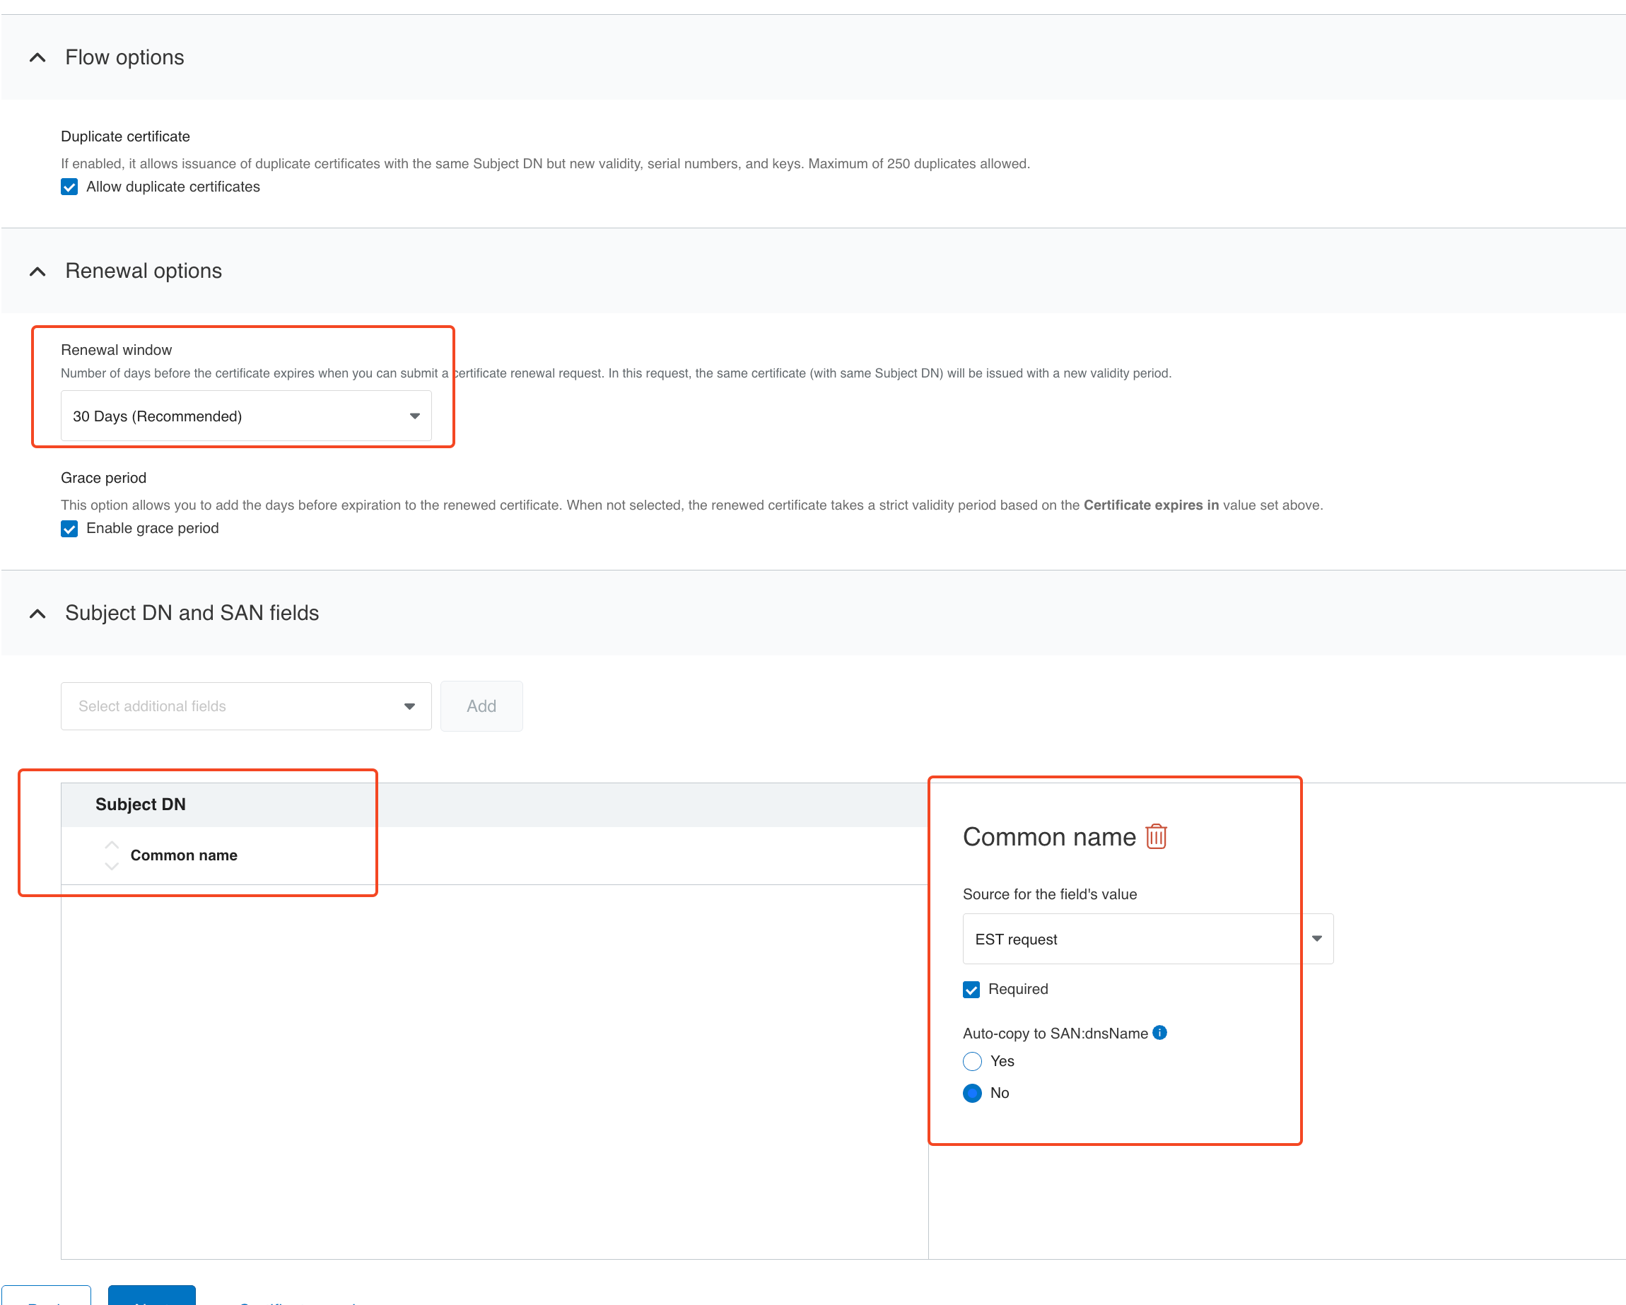
Task: Click the Add button
Action: pos(481,706)
